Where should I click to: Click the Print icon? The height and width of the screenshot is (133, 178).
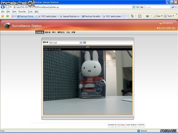pos(147,16)
